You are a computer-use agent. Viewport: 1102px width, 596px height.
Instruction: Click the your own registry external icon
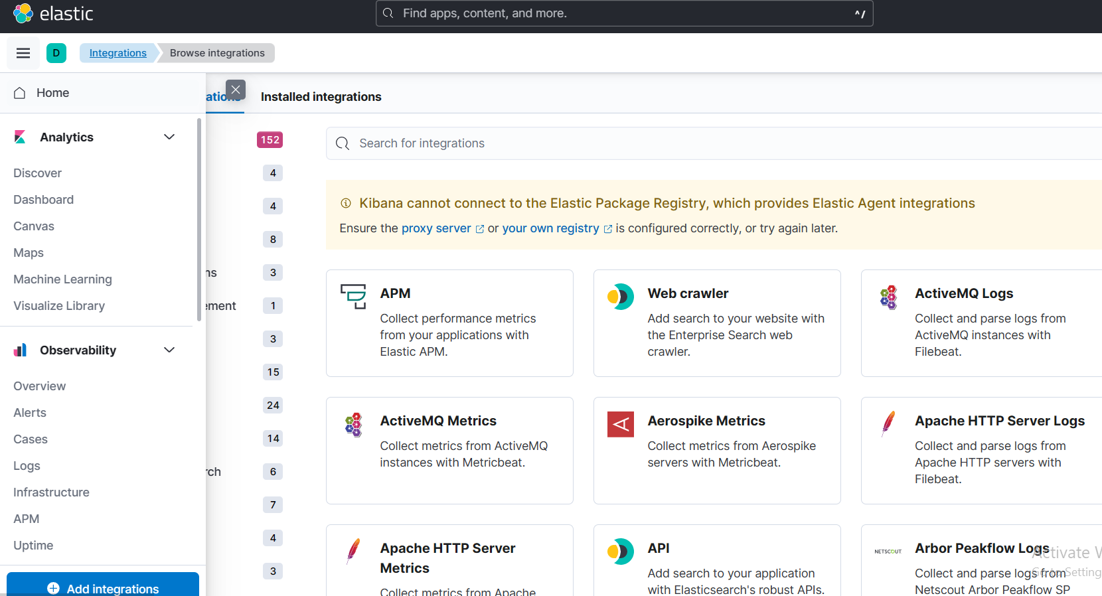click(607, 229)
